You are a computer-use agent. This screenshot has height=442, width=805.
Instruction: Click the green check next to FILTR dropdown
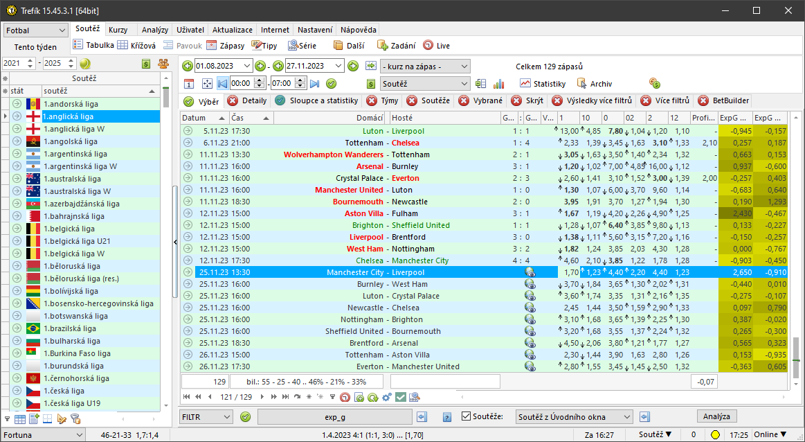pos(246,417)
